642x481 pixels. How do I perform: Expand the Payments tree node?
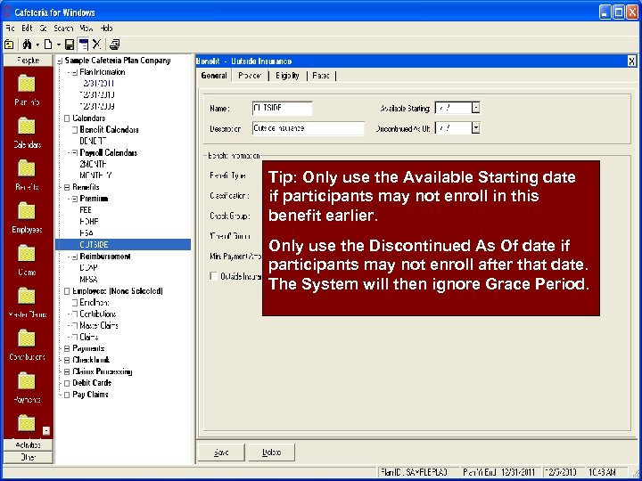[x=67, y=349]
